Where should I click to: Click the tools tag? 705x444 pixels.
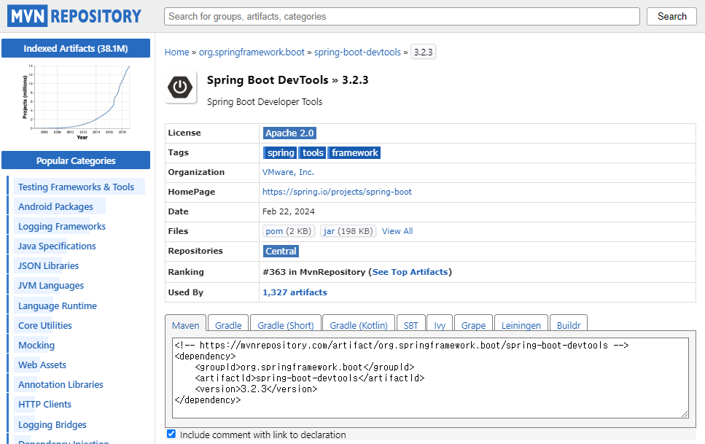[x=313, y=153]
